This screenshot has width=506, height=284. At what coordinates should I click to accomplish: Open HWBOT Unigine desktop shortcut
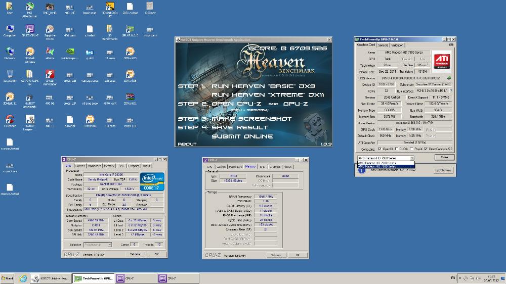[x=30, y=123]
